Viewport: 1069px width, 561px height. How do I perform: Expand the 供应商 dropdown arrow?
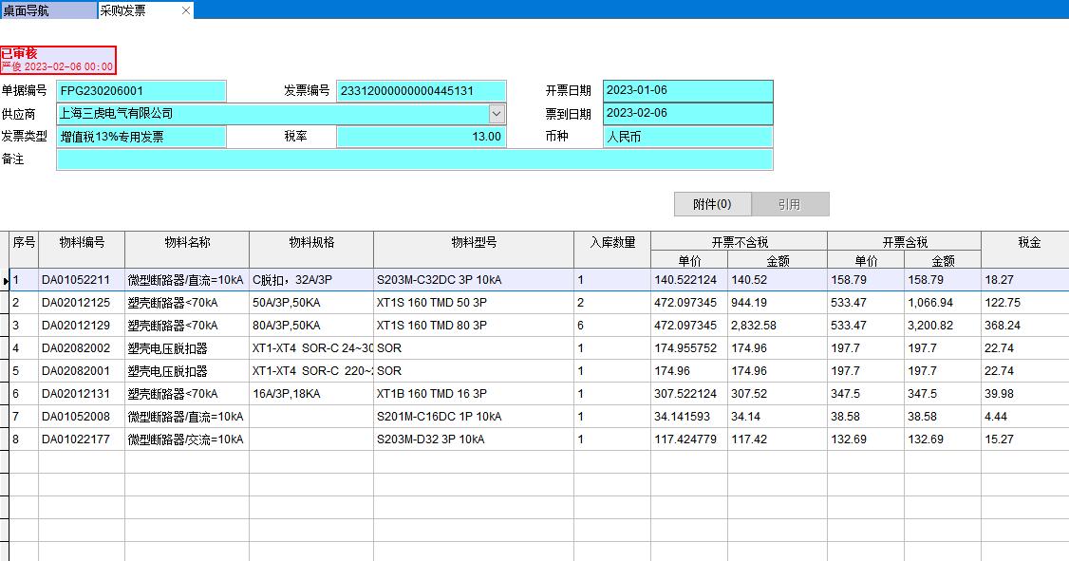(x=497, y=114)
